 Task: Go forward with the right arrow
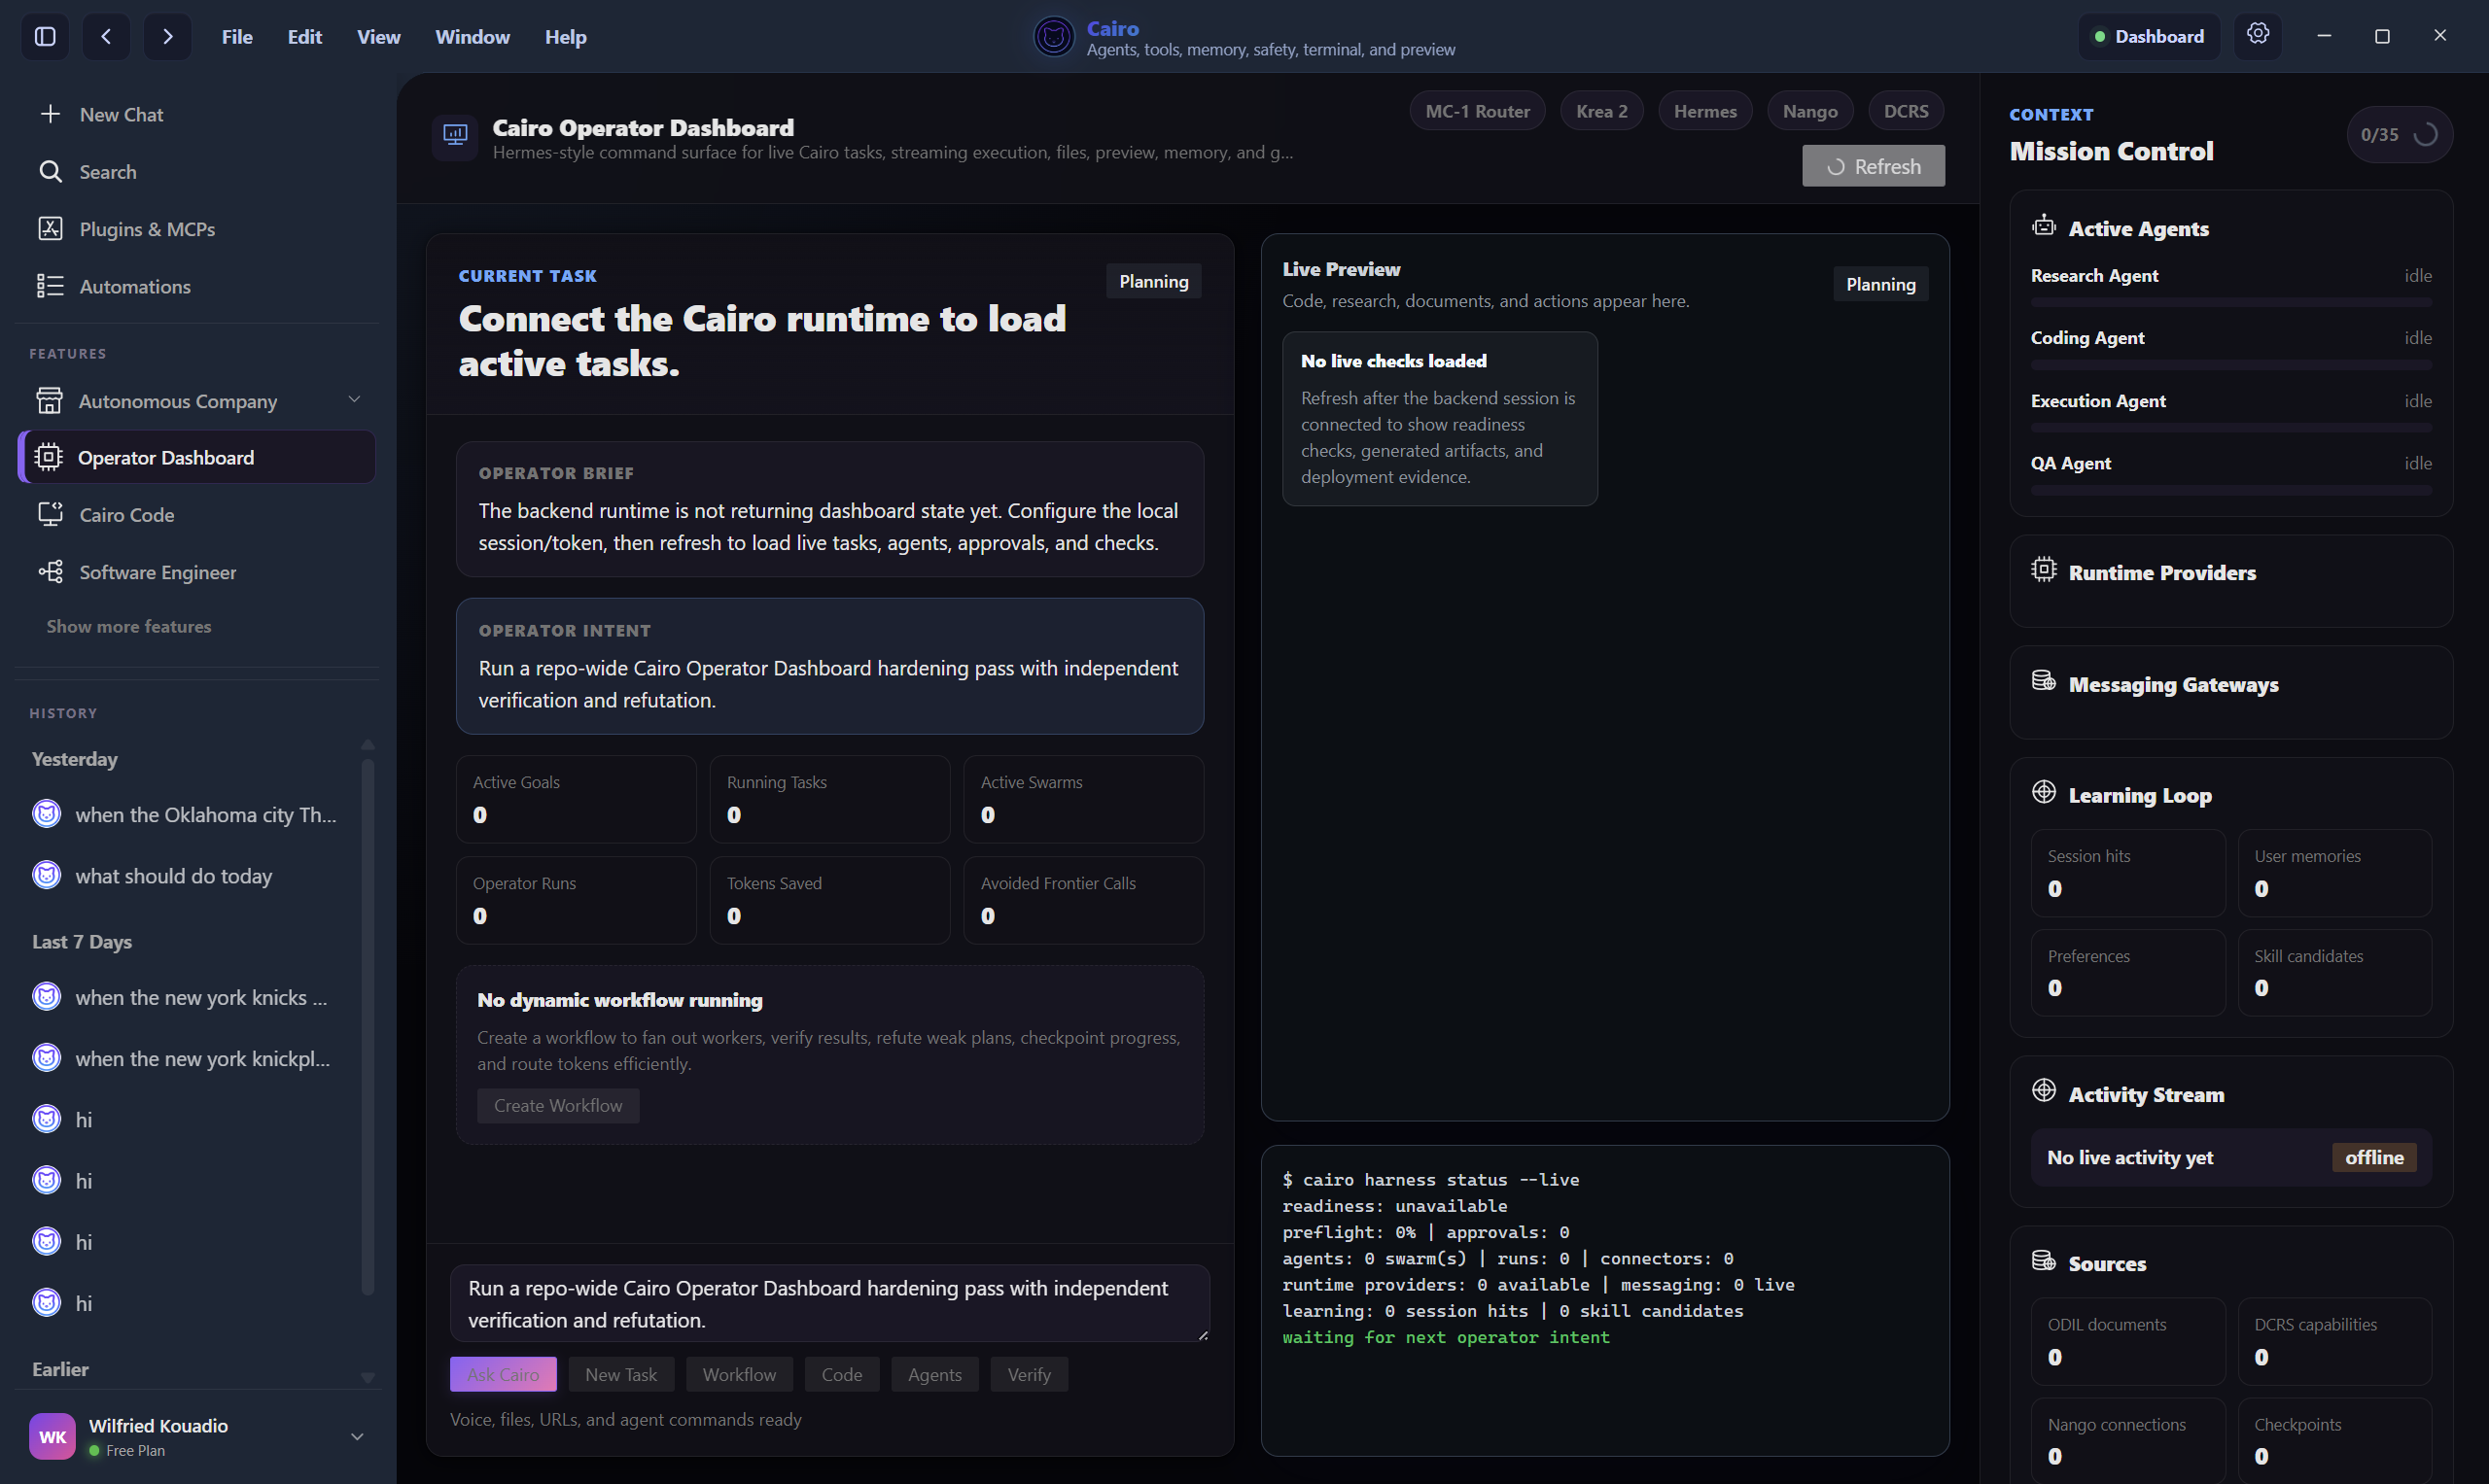pos(167,37)
